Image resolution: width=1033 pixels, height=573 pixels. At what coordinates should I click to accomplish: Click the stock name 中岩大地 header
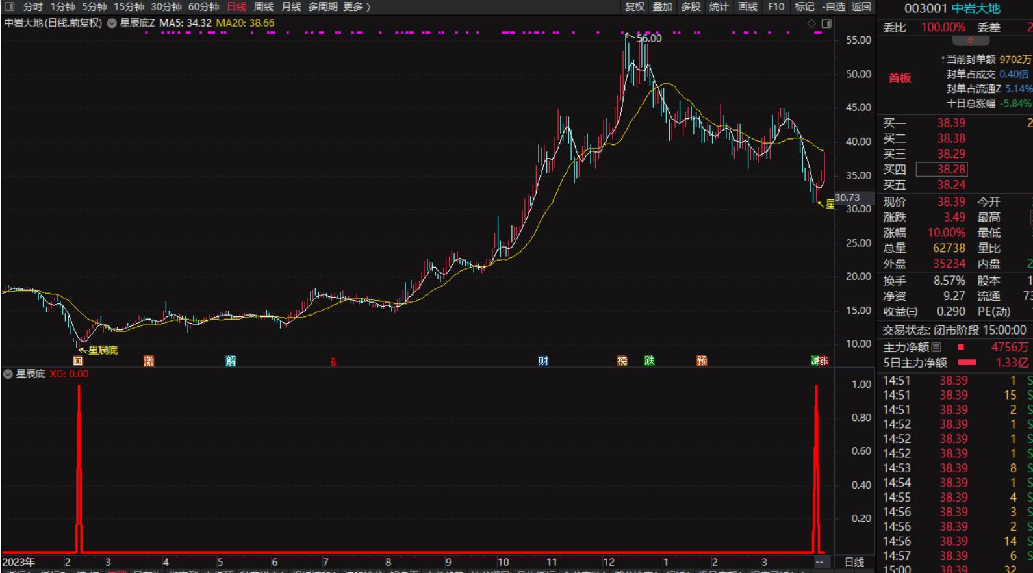point(976,8)
